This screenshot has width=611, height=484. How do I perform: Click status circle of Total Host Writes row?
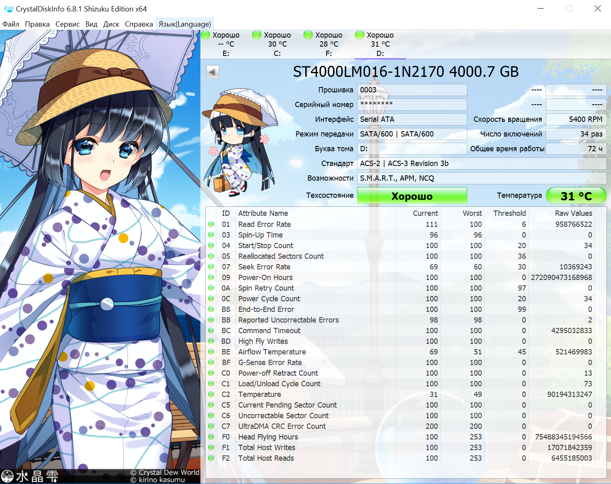[211, 447]
